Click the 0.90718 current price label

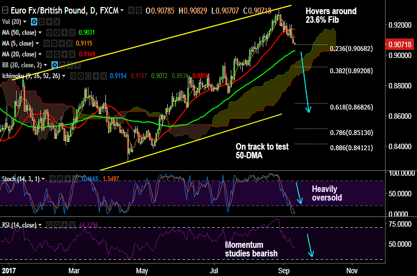click(400, 44)
